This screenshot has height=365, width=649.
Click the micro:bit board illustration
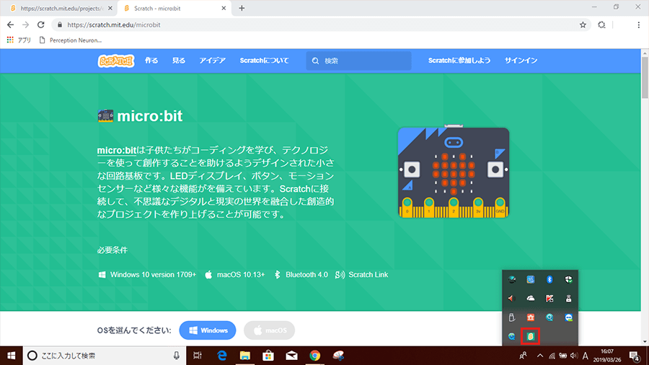pyautogui.click(x=454, y=172)
